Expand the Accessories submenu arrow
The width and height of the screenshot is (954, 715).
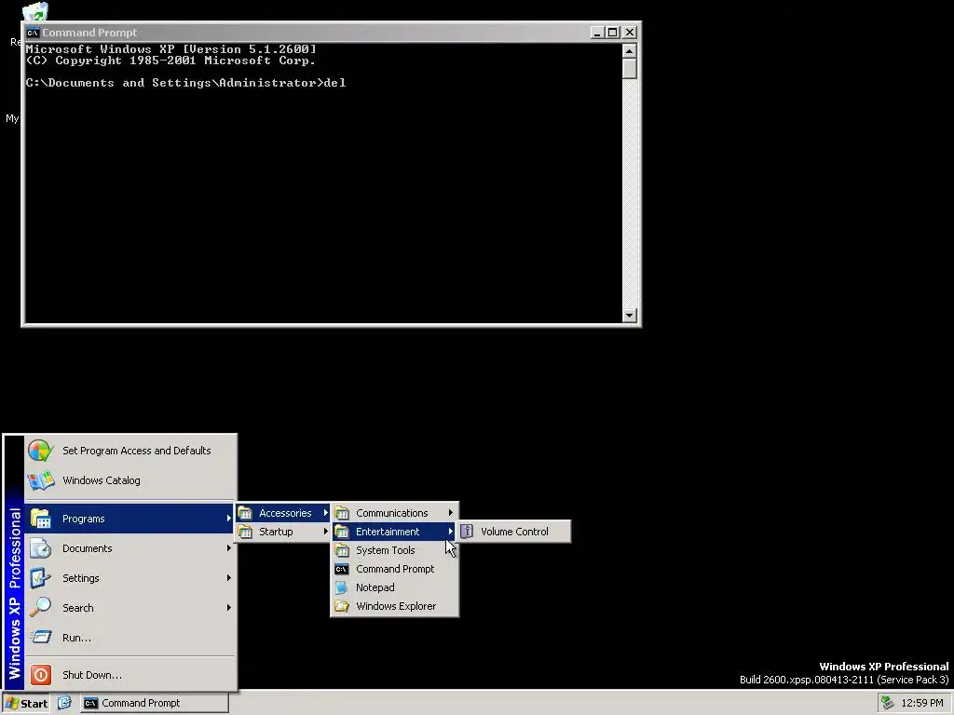pos(325,513)
